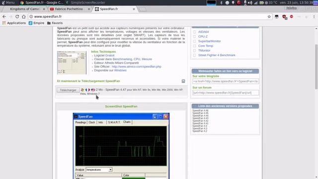This screenshot has width=318, height=179.
Task: Open the AIDA64 link in sidebar
Action: tap(203, 32)
